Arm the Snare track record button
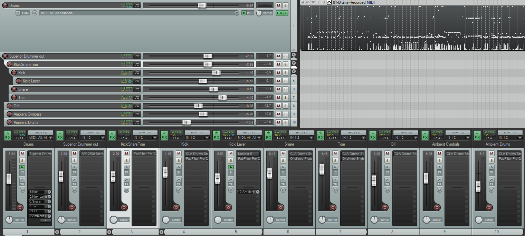Image resolution: width=525 pixels, height=236 pixels. click(14, 89)
